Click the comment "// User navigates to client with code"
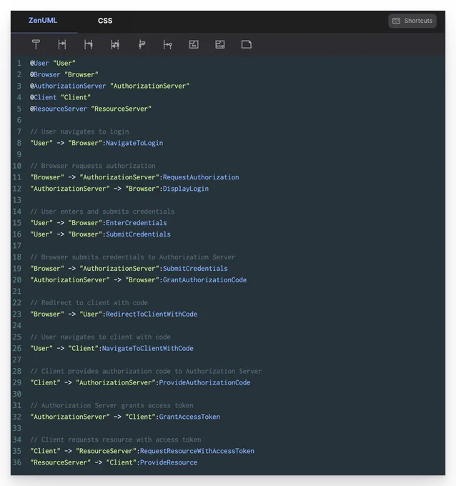This screenshot has width=456, height=486. [101, 337]
